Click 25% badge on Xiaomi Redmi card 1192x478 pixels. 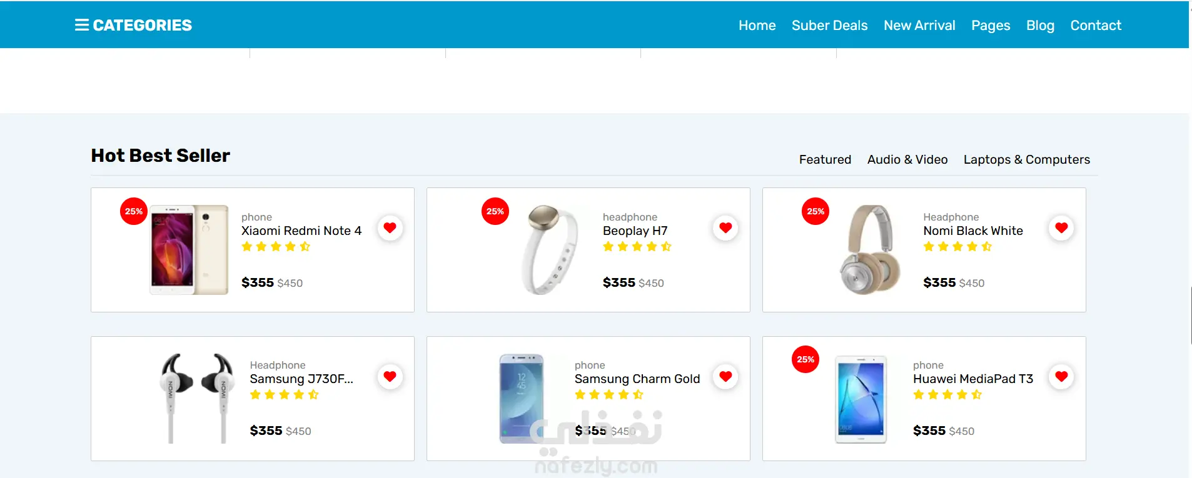click(134, 211)
